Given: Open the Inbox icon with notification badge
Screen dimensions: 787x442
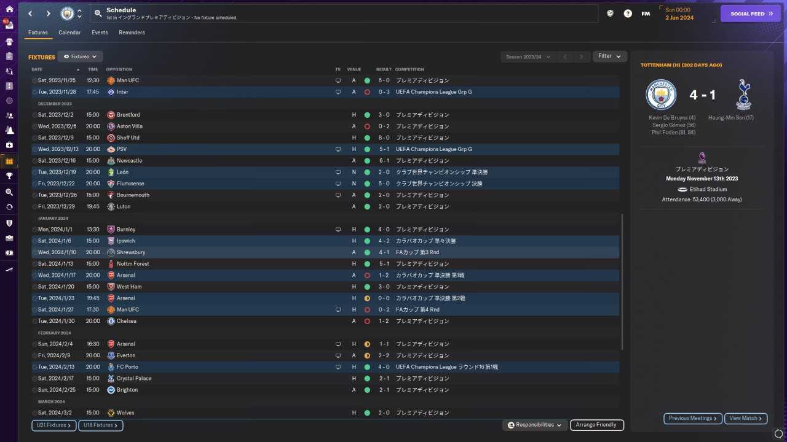Looking at the screenshot, I should pyautogui.click(x=9, y=25).
